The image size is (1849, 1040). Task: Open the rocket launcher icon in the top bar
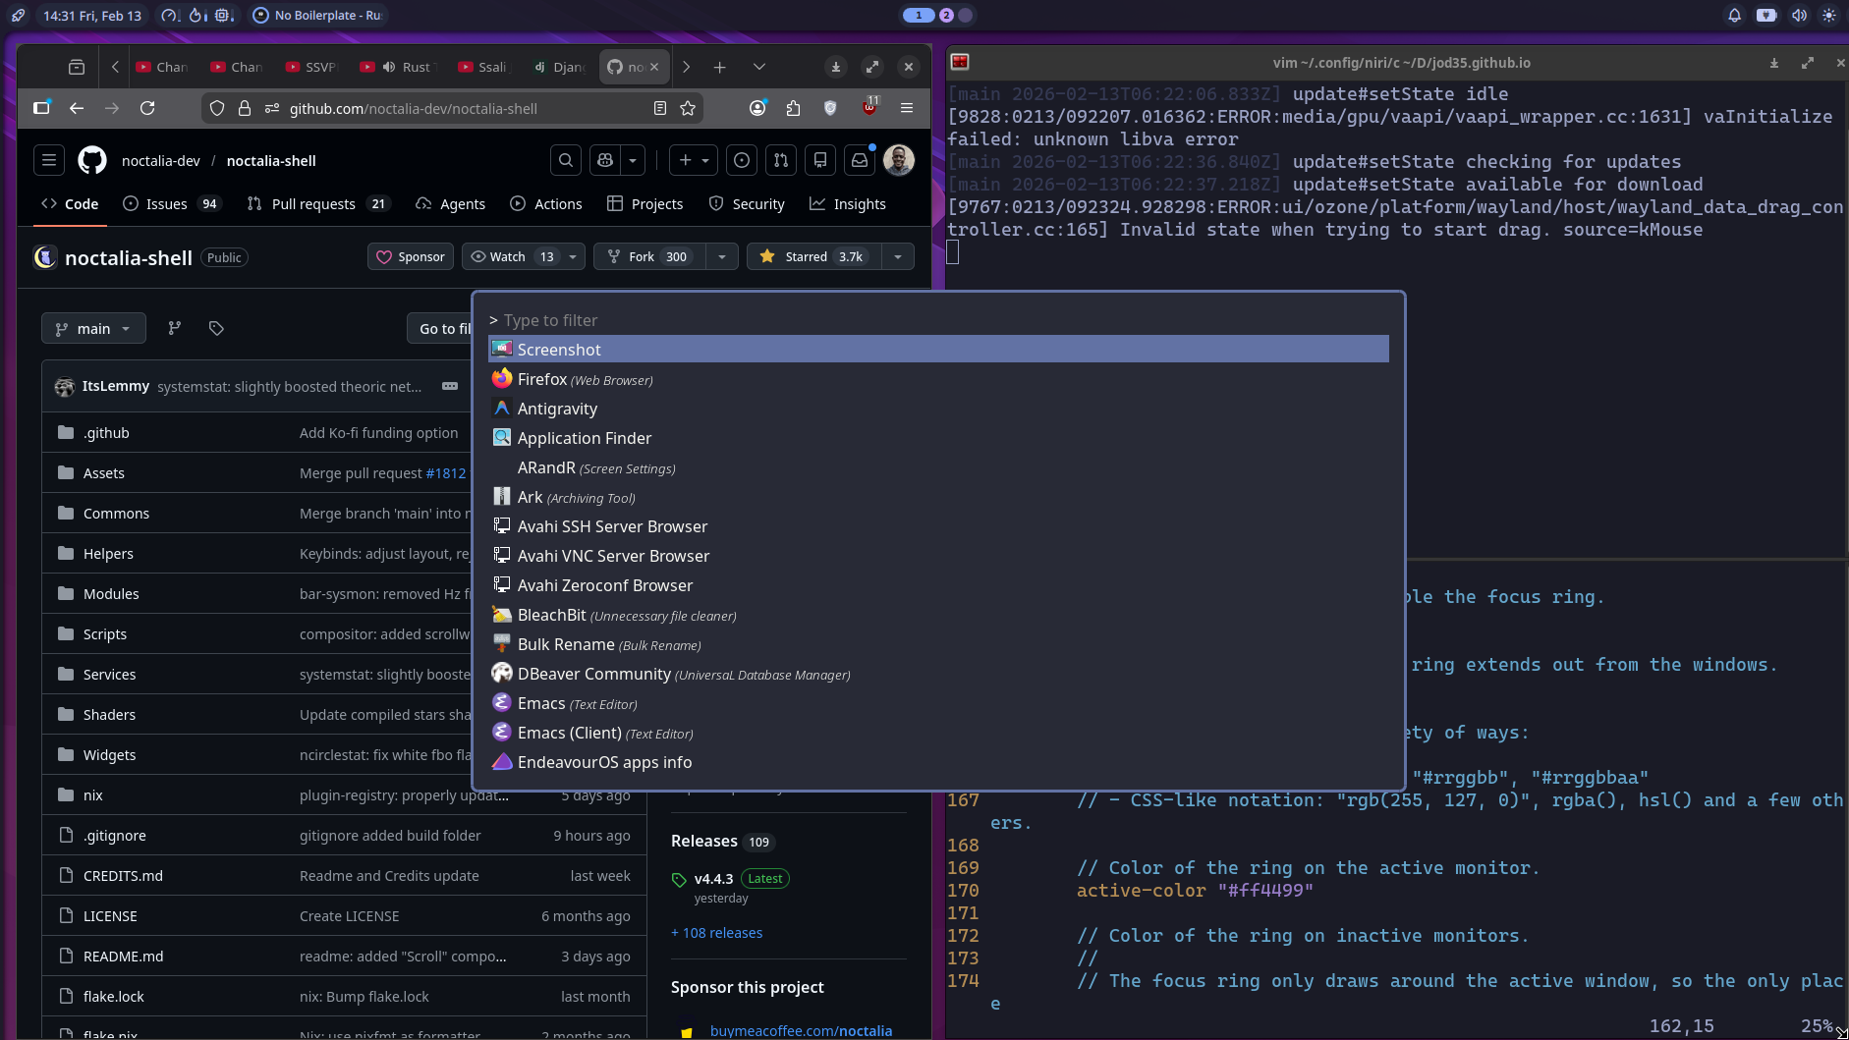(18, 15)
